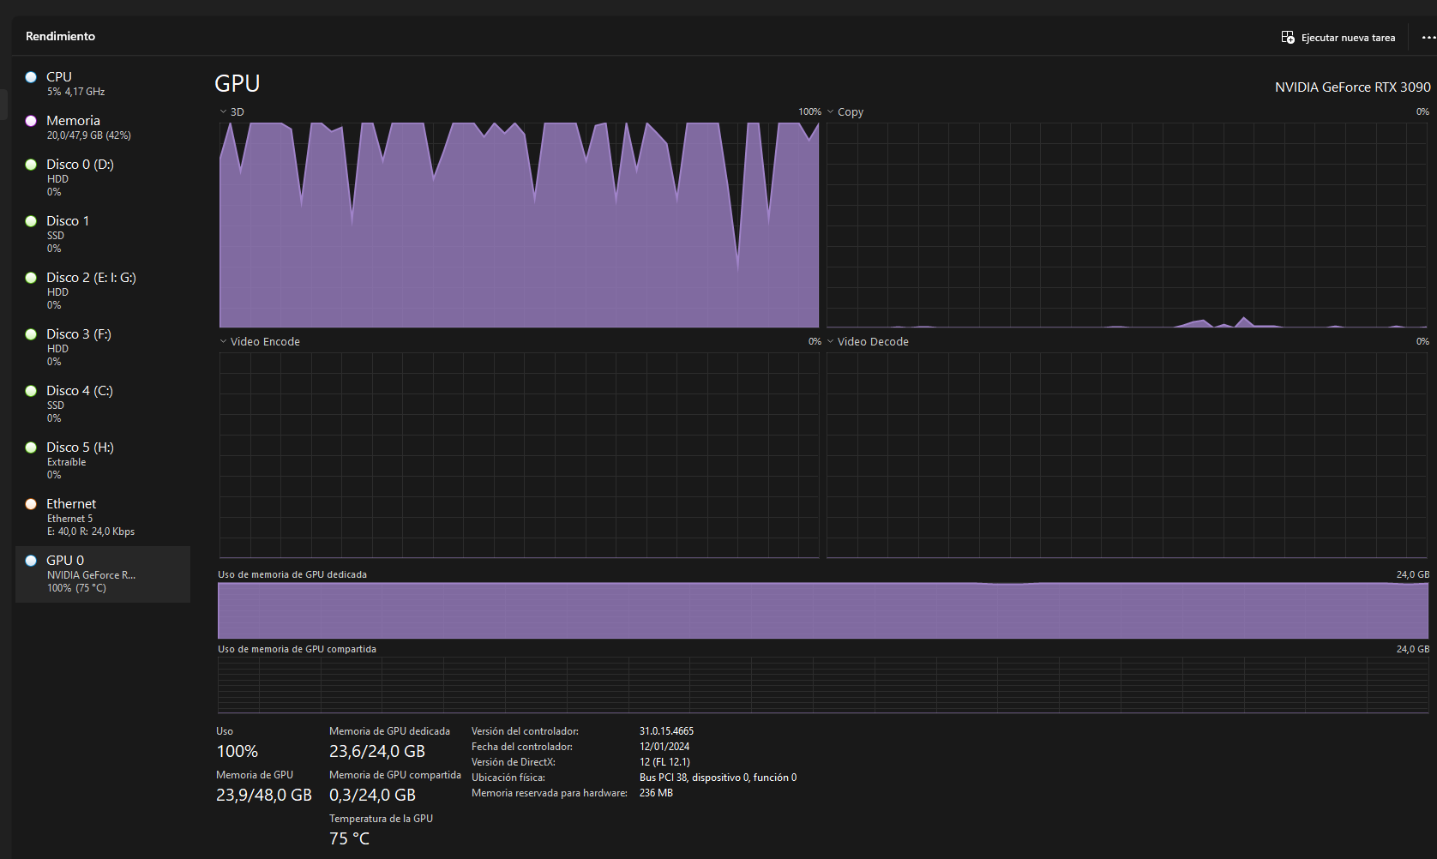The image size is (1437, 859).
Task: Click the dedicated GPU memory usage bar
Action: coord(822,610)
